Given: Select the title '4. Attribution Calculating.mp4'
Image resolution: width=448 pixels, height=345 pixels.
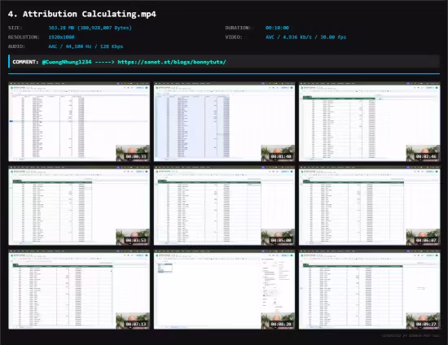Looking at the screenshot, I should coord(82,14).
